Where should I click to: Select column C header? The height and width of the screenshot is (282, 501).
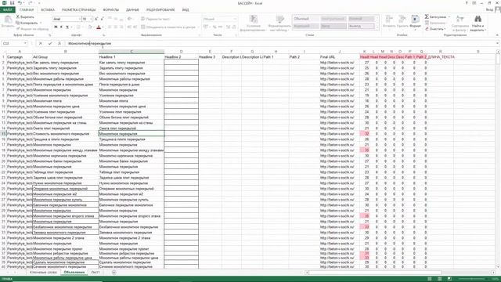132,52
